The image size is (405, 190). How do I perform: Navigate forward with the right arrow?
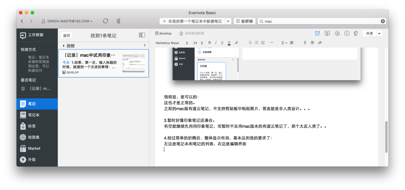31,21
